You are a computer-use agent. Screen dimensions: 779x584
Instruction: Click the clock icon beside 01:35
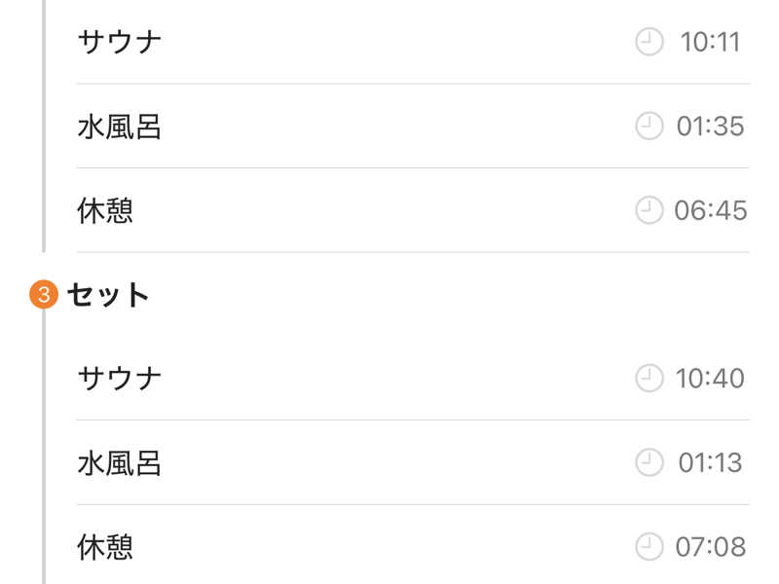click(x=649, y=127)
